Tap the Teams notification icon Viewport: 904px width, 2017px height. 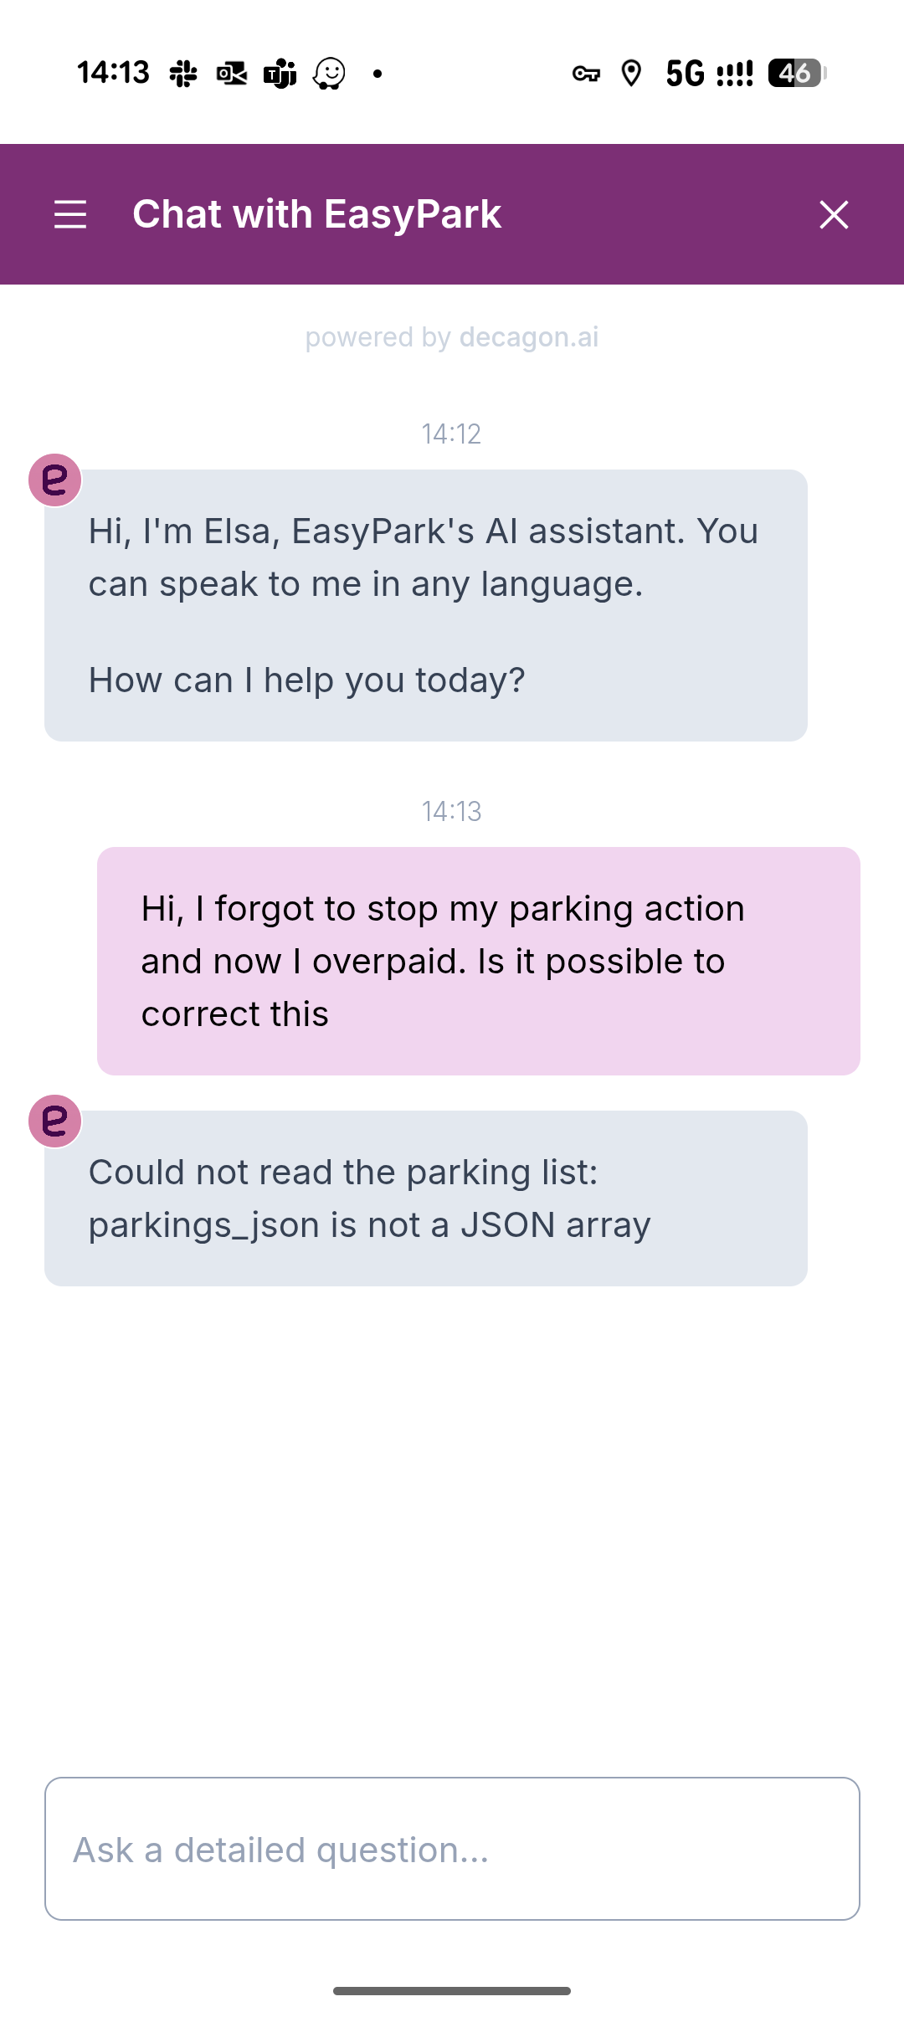click(280, 74)
